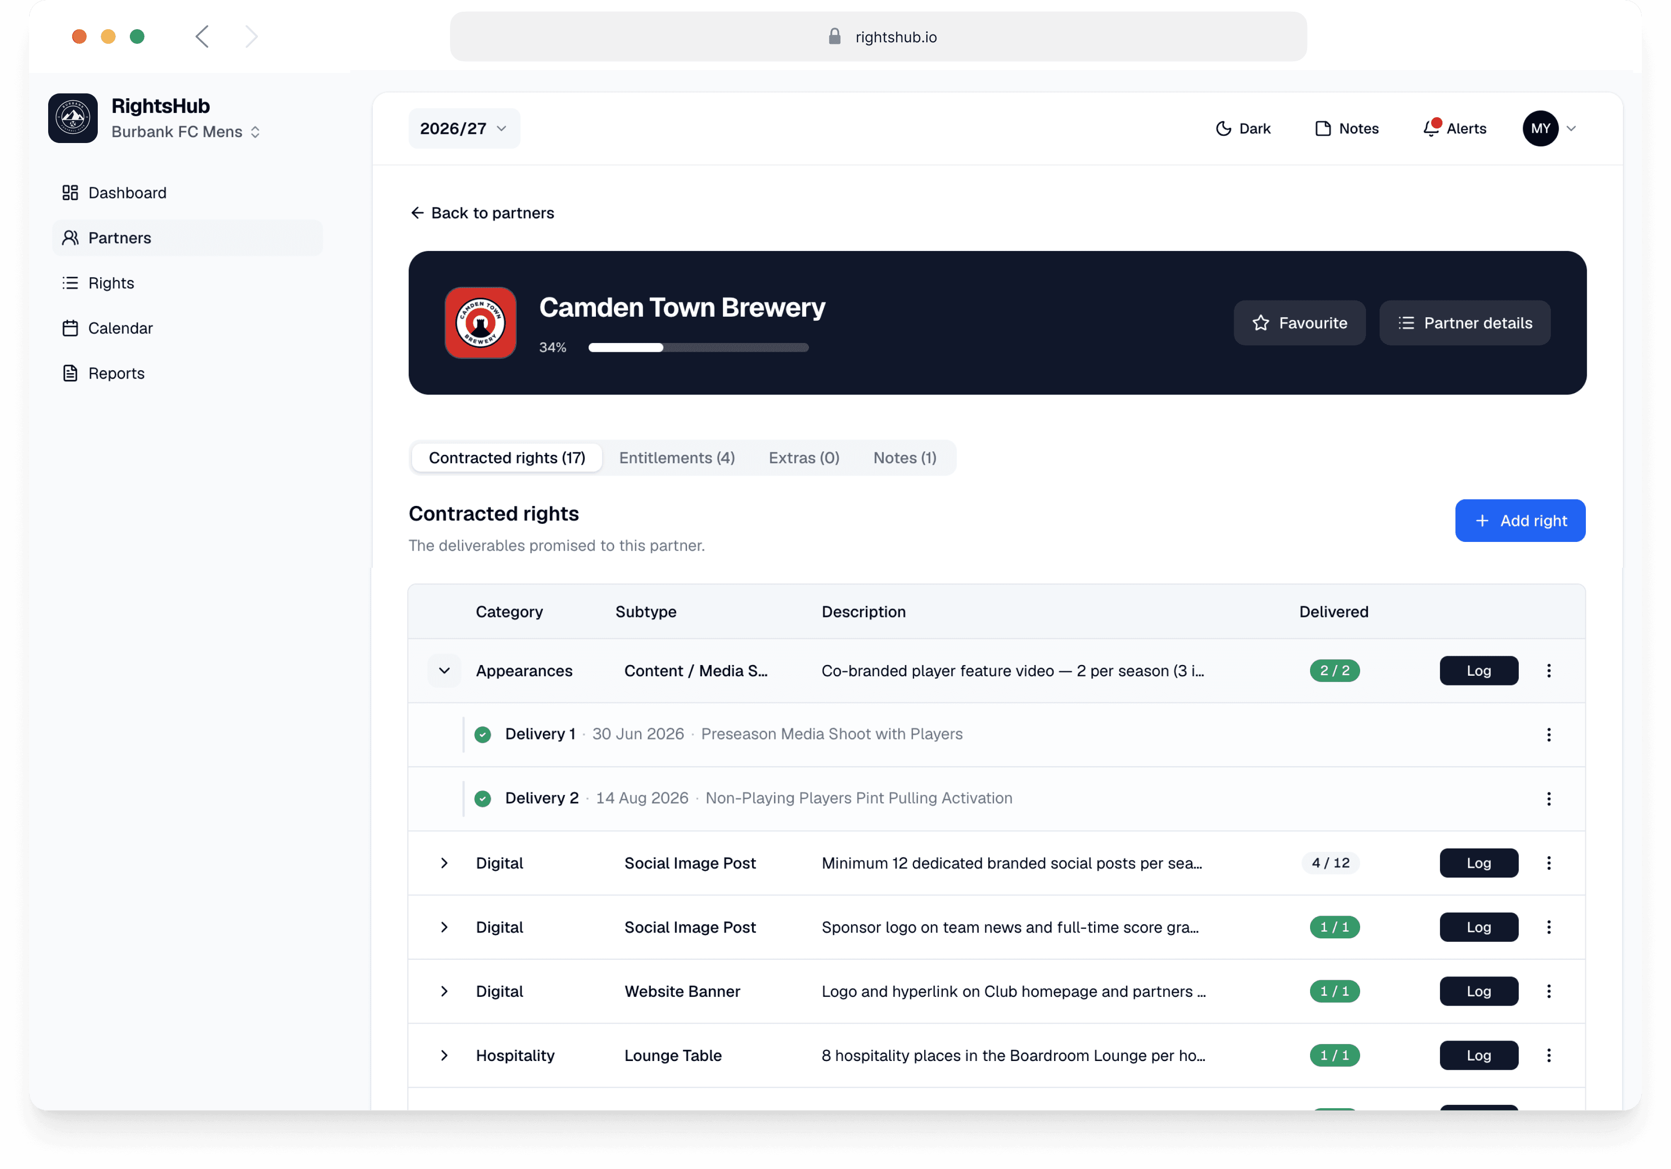The width and height of the screenshot is (1671, 1169).
Task: Collapse the Appearances row
Action: click(x=444, y=670)
